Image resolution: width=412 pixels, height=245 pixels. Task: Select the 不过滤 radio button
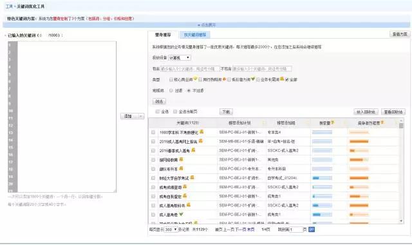point(189,90)
